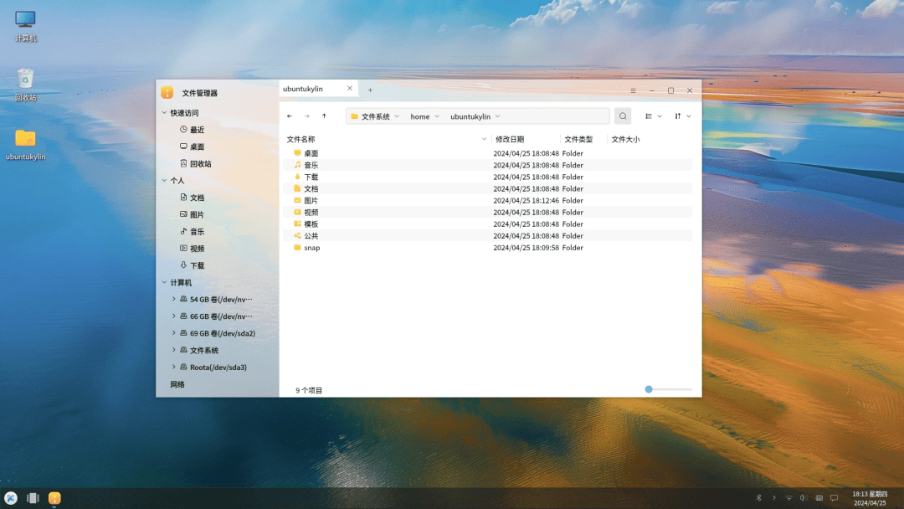Open the hamburger options menu in title bar
This screenshot has height=509, width=904.
[633, 90]
